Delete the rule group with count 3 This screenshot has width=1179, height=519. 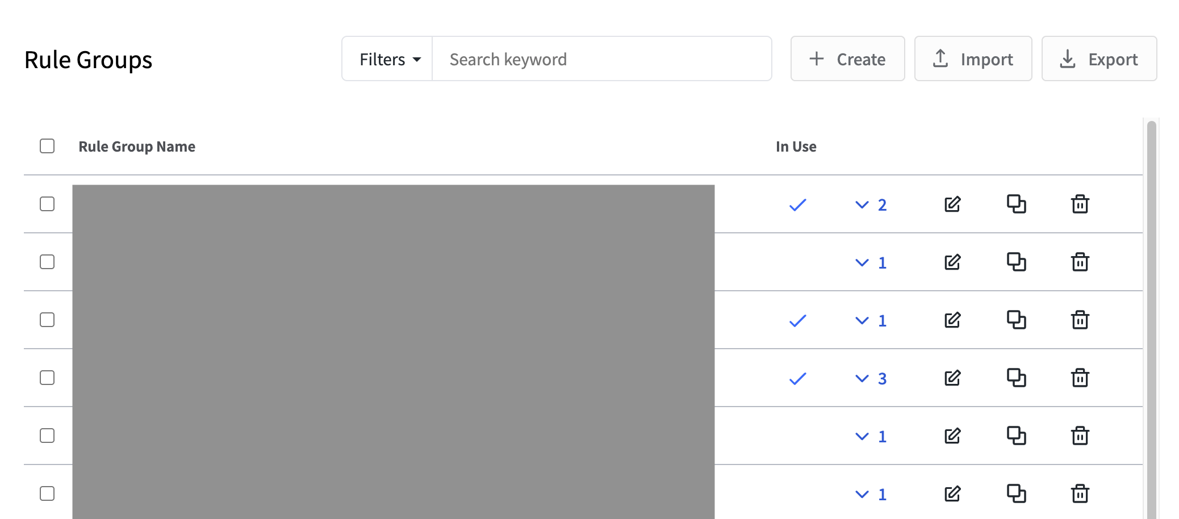1080,378
